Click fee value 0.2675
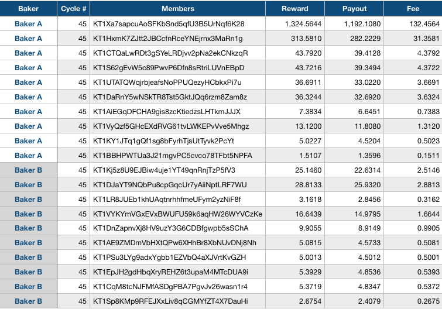 [429, 301]
